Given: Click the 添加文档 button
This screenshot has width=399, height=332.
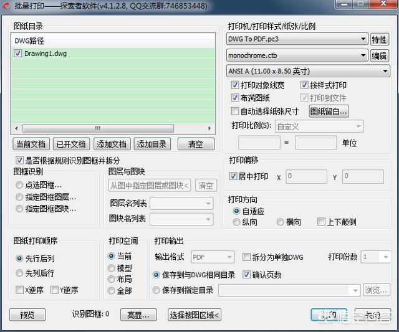Looking at the screenshot, I should point(112,144).
